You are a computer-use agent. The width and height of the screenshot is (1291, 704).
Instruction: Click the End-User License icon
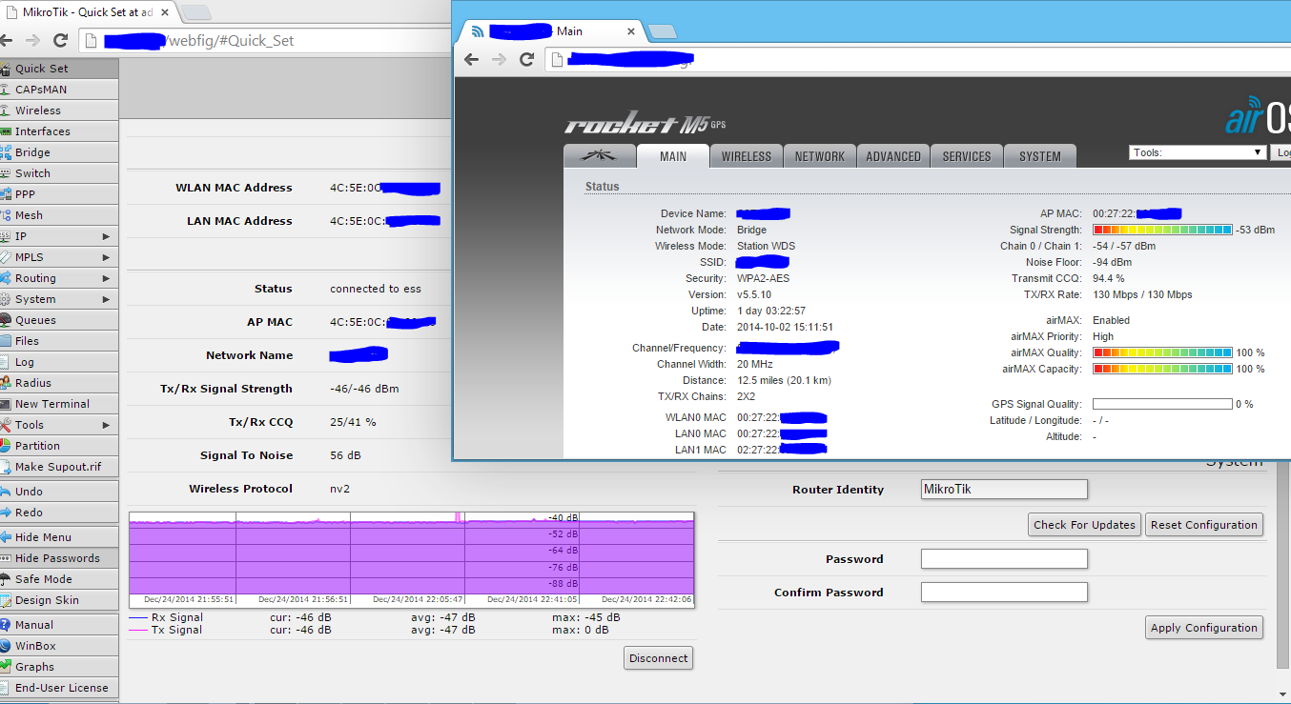[x=6, y=688]
